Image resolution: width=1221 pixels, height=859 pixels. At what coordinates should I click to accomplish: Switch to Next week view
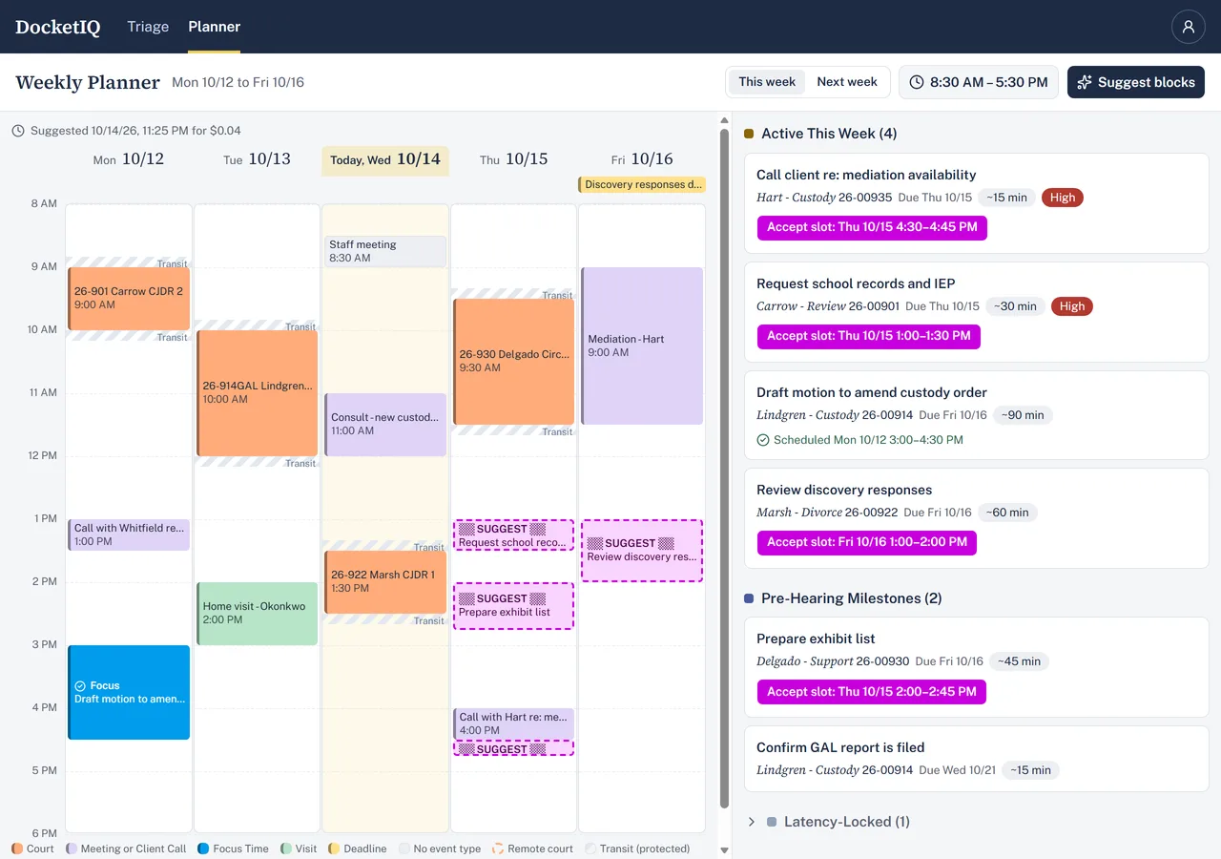coord(847,82)
